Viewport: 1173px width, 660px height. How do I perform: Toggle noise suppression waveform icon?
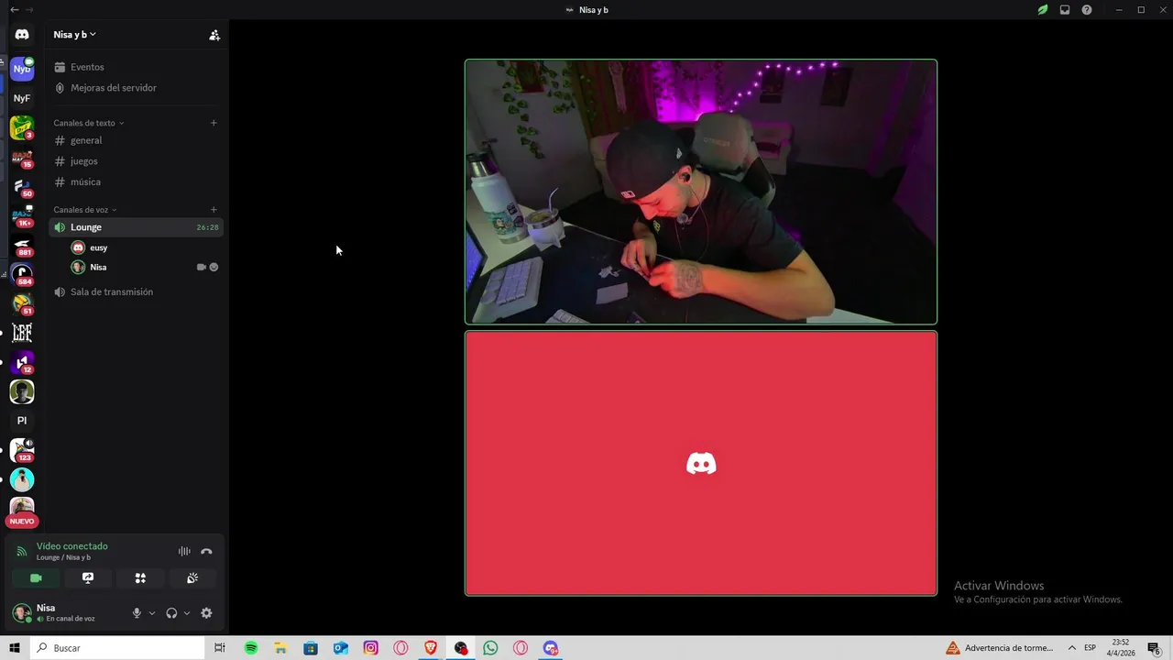(184, 551)
